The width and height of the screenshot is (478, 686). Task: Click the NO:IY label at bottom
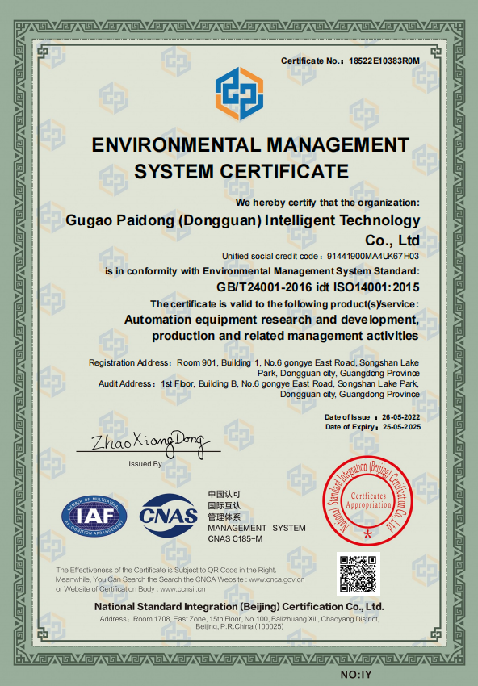356,675
